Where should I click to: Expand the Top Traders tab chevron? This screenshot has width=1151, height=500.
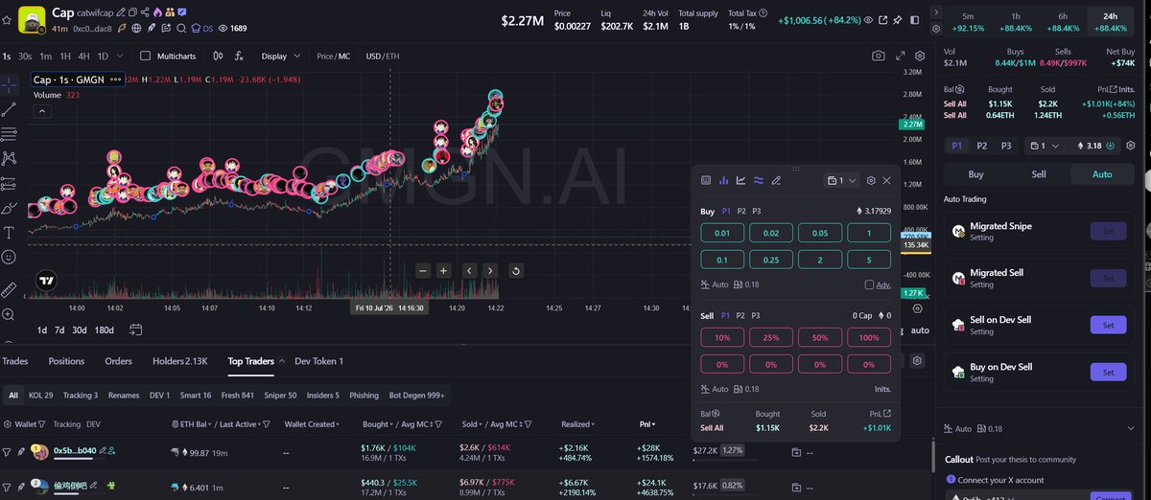[x=282, y=361]
